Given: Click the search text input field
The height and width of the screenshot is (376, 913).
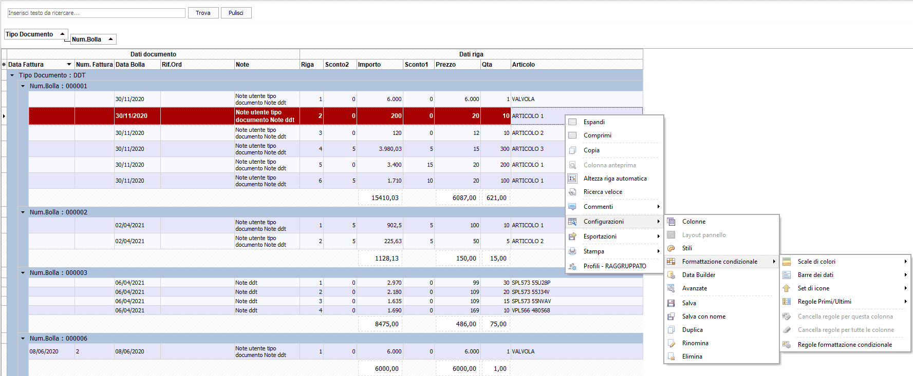Looking at the screenshot, I should tap(96, 13).
